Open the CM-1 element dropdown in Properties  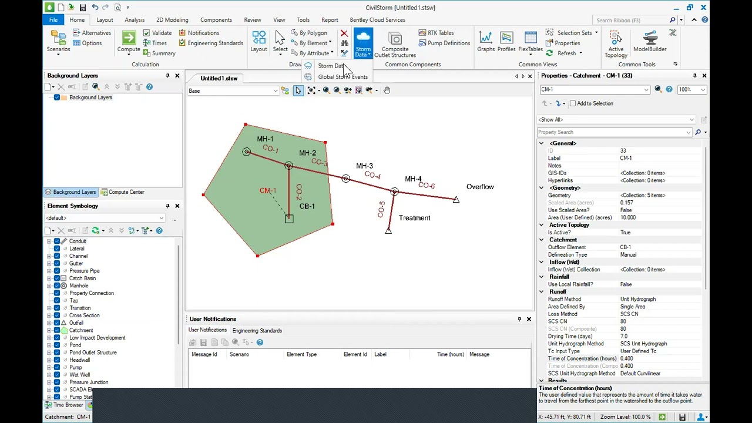click(x=646, y=89)
